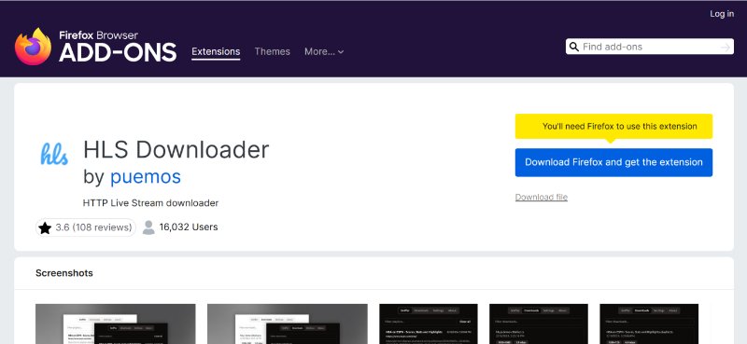Open the second screenshot thumbnail
Viewport: 747px width, 344px height.
point(288,324)
